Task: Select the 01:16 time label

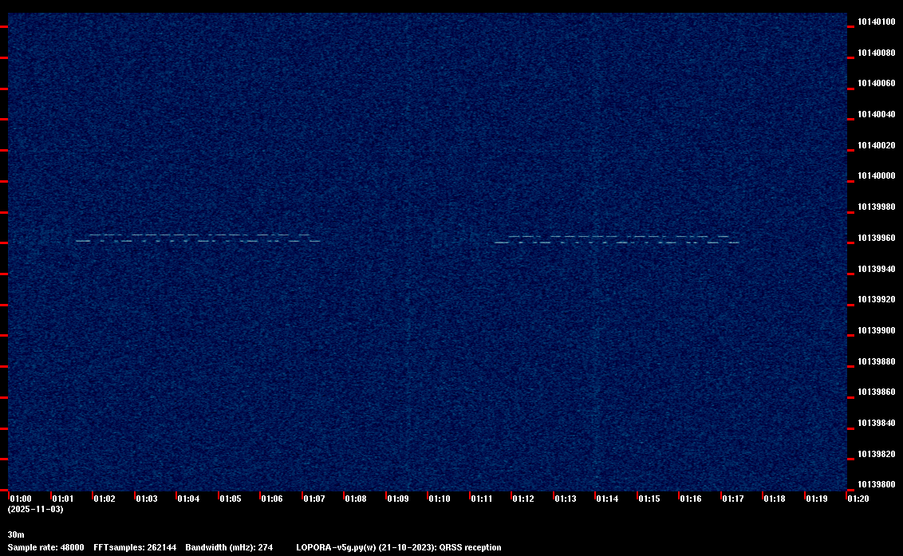Action: coord(691,499)
